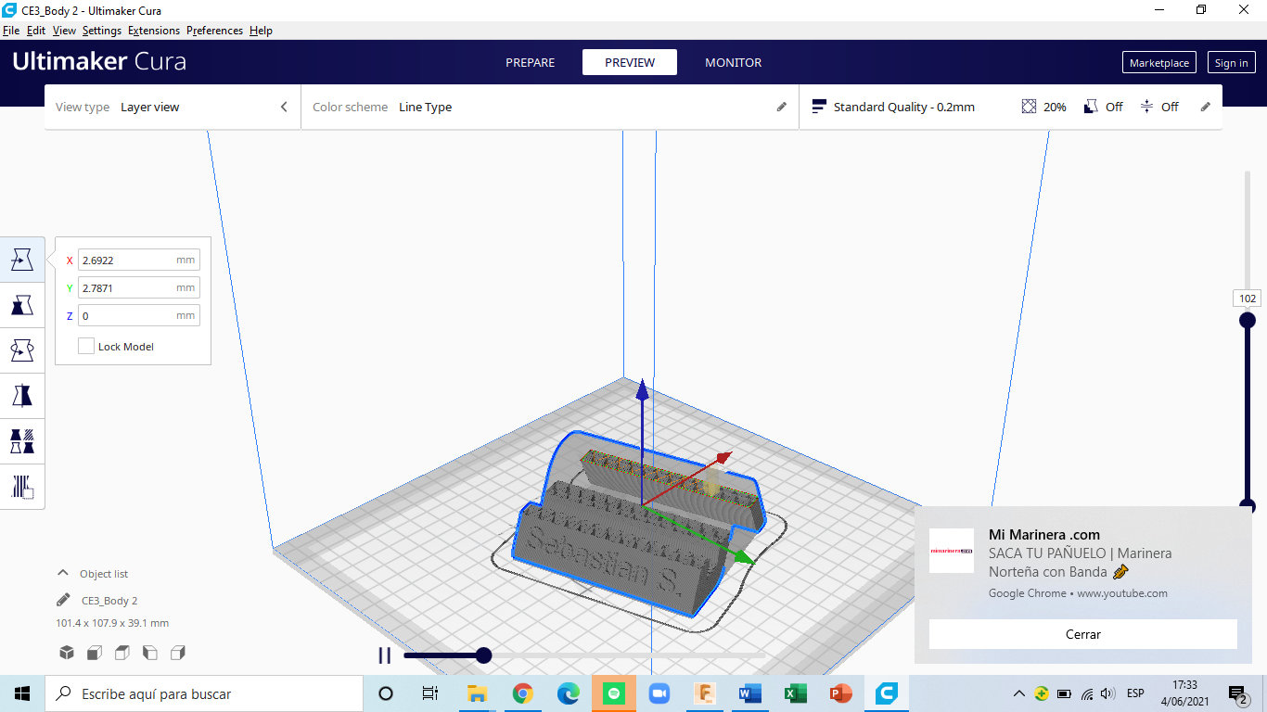Open Windows Task View
The image size is (1267, 712).
pyautogui.click(x=430, y=693)
